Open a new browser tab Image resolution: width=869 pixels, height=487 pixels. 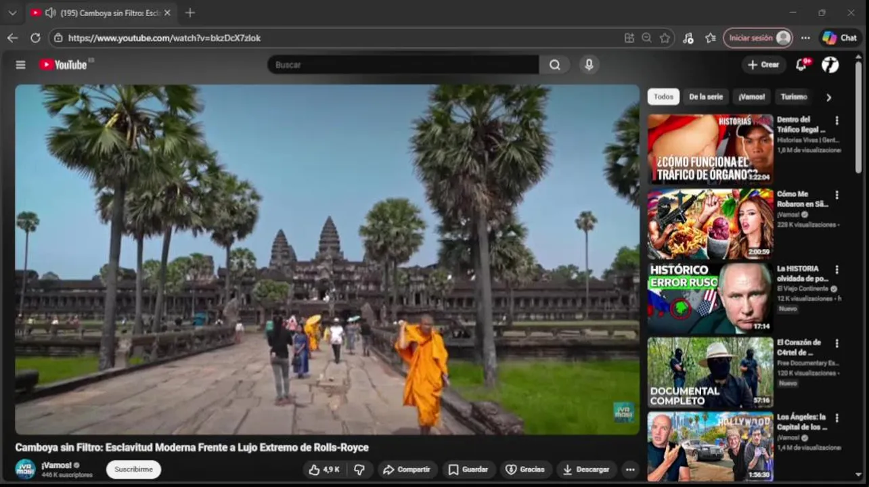[190, 13]
